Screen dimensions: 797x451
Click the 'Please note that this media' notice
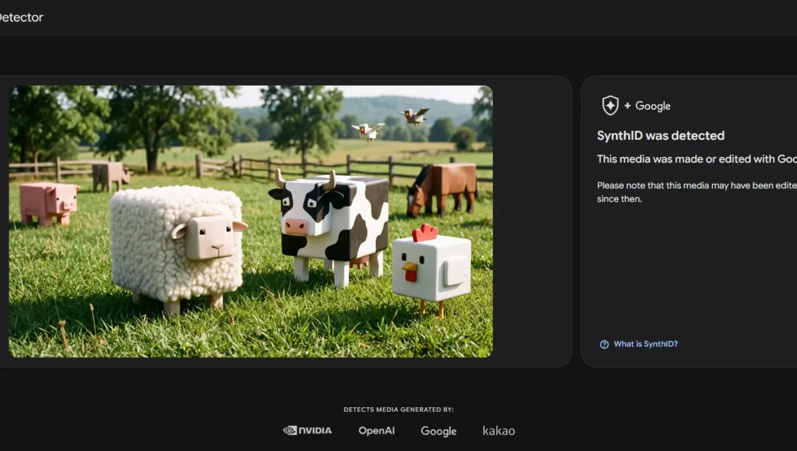tap(697, 192)
